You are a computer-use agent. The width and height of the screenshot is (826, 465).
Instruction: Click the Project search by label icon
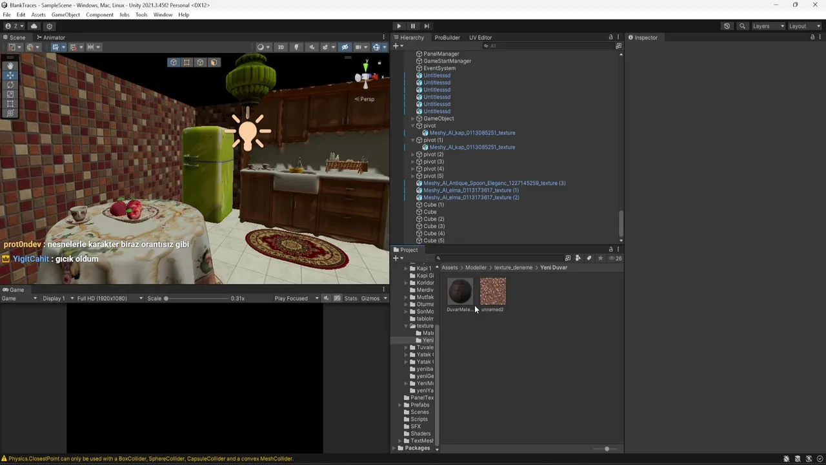589,258
